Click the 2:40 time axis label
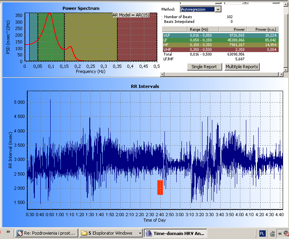The image size is (289, 239). click(x=160, y=215)
